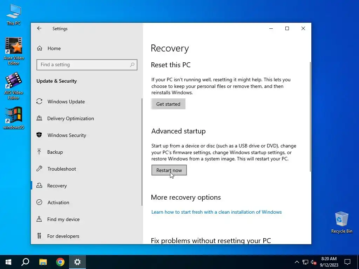The width and height of the screenshot is (359, 269).
Task: Open the notification center
Action: [347, 262]
